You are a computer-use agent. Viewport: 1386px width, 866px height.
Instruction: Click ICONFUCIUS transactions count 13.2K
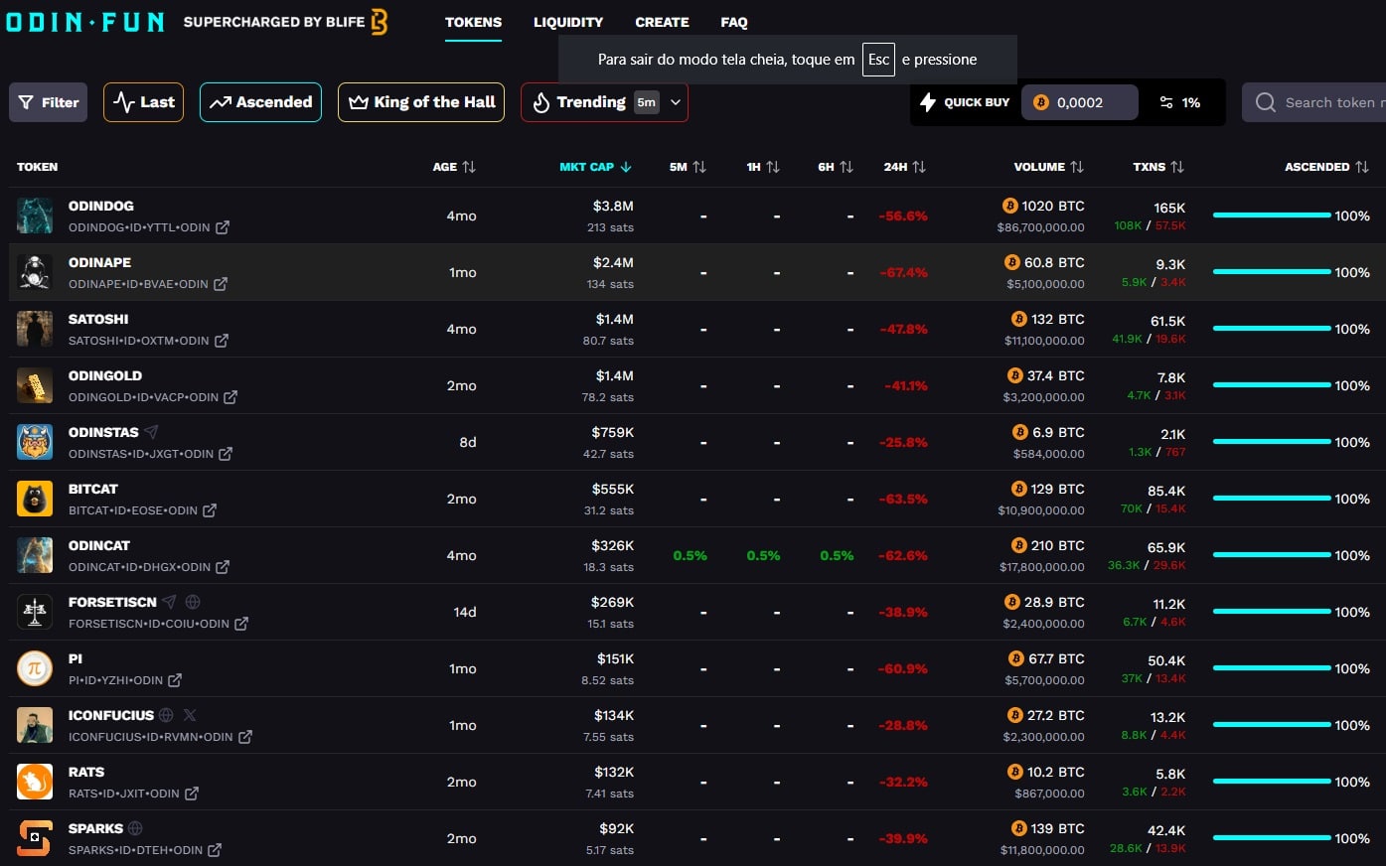[x=1167, y=717]
